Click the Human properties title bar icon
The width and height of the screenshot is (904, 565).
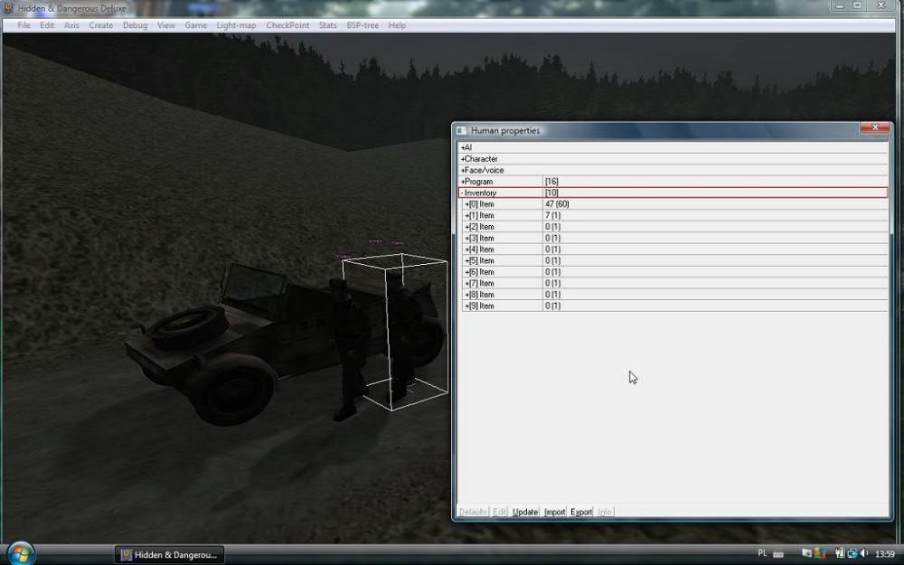click(x=461, y=131)
